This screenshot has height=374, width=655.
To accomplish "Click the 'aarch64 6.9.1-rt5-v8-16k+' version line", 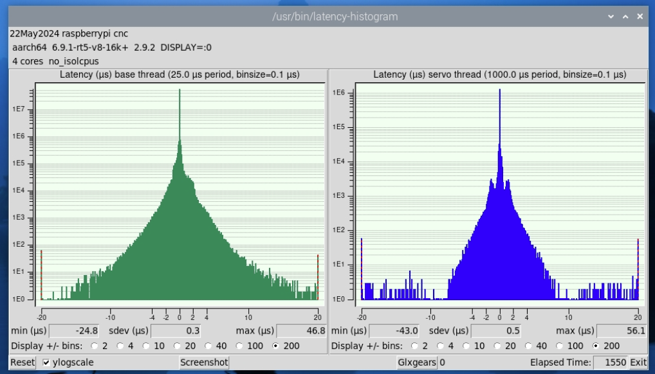I will click(x=111, y=48).
